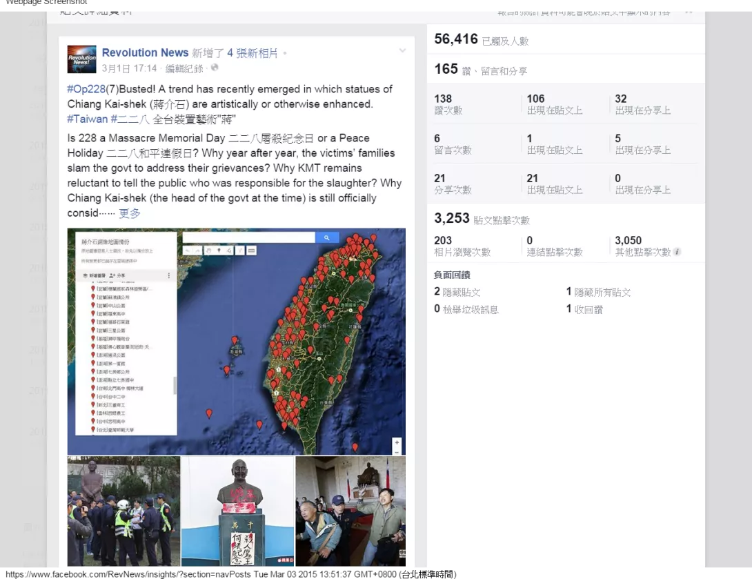Click the marker pin tool in the map toolbar
This screenshot has height=579, width=752.
(219, 251)
